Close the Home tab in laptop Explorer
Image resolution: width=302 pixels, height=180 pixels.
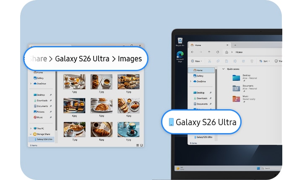pyautogui.click(x=227, y=45)
